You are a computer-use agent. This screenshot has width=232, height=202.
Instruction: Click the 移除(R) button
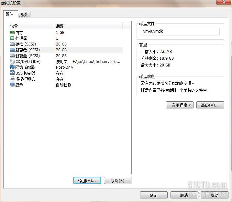[x=117, y=180]
